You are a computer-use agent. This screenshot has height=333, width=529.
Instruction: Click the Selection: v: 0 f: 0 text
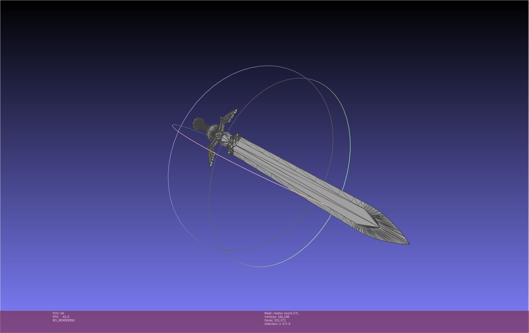coord(277,324)
